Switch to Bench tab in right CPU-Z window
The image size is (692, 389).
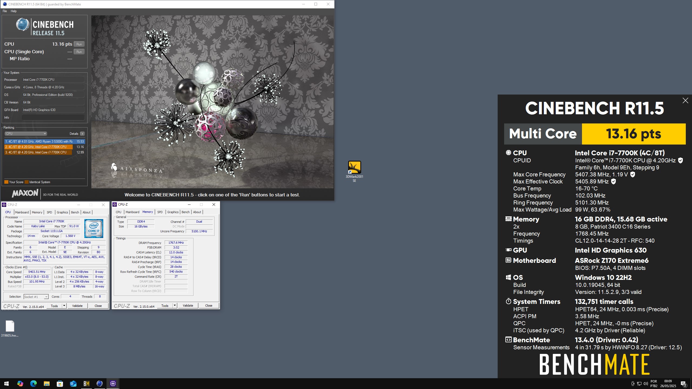pos(185,212)
